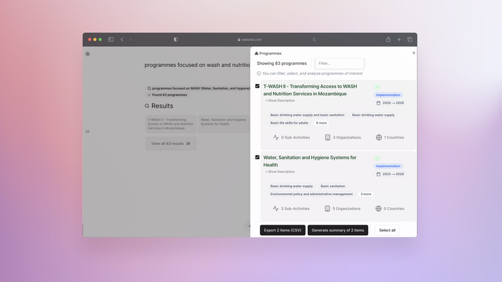Image resolution: width=502 pixels, height=282 pixels.
Task: Click the Safari tab overview icon
Action: (x=410, y=39)
